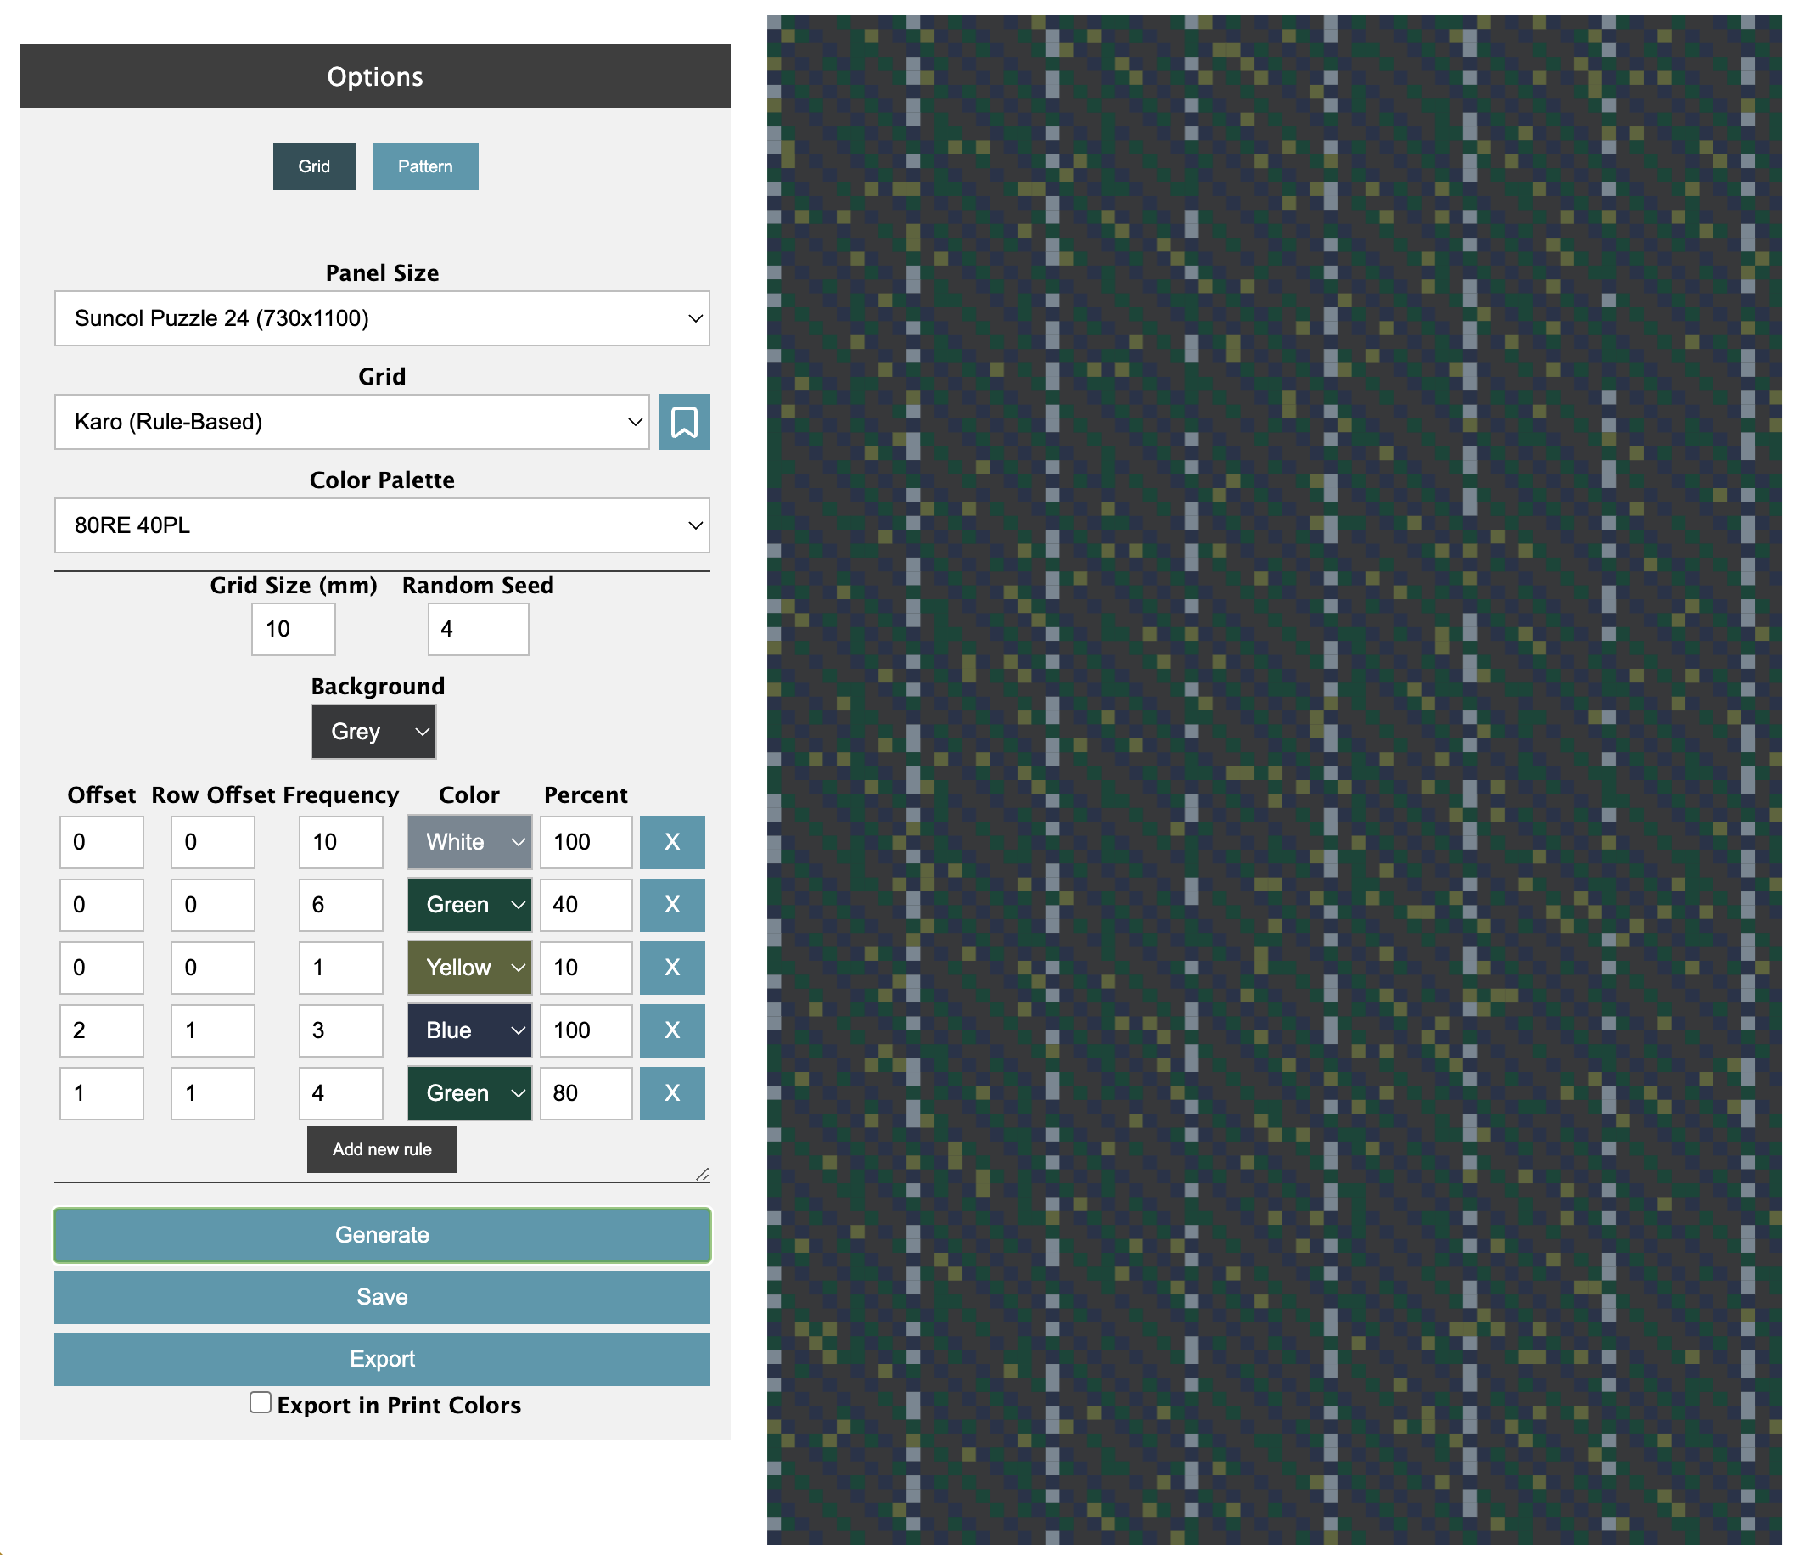Expand the 80RE 40PL color palette dropdown
The image size is (1806, 1555).
click(x=382, y=525)
